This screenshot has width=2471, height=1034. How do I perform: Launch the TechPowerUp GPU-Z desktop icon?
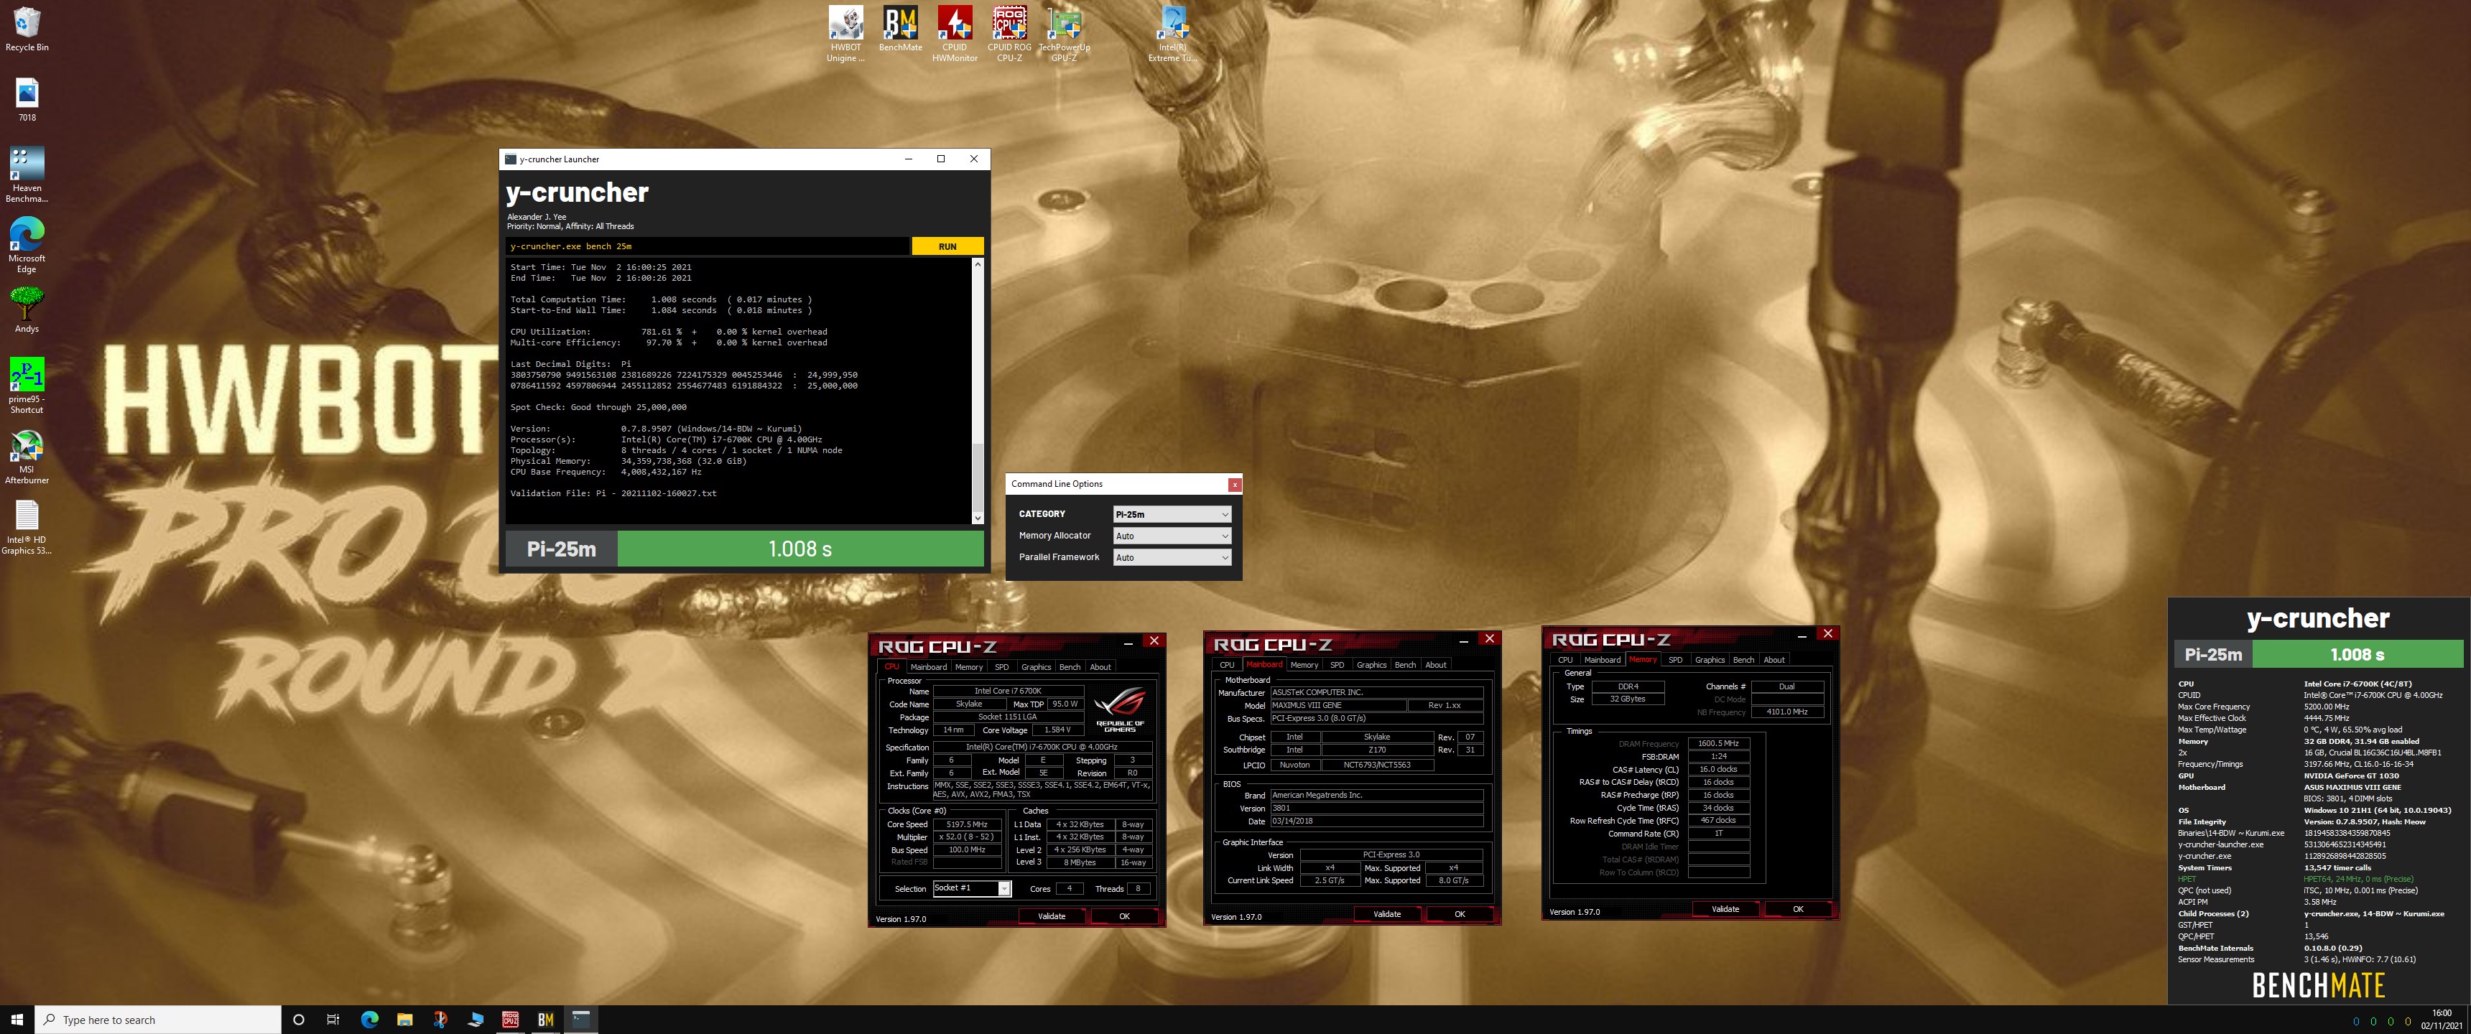[1064, 34]
